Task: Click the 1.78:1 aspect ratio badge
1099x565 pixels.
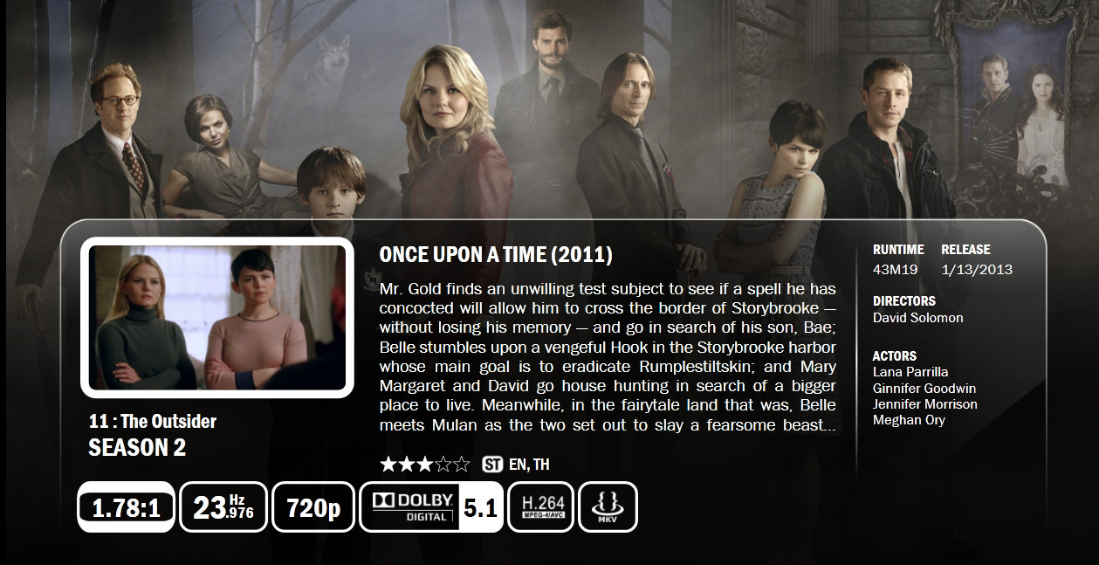Action: click(x=126, y=506)
